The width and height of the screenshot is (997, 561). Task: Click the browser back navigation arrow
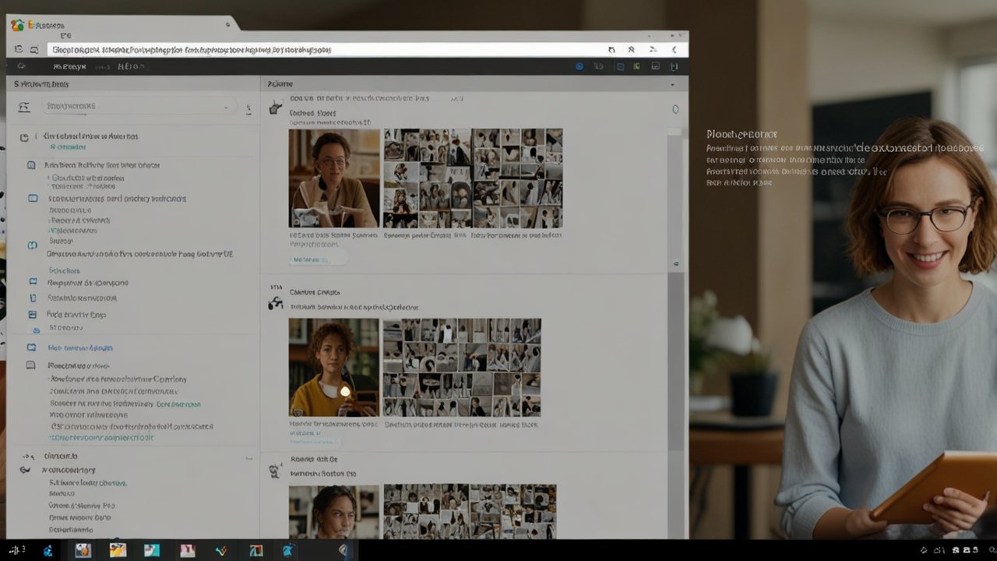coord(17,48)
